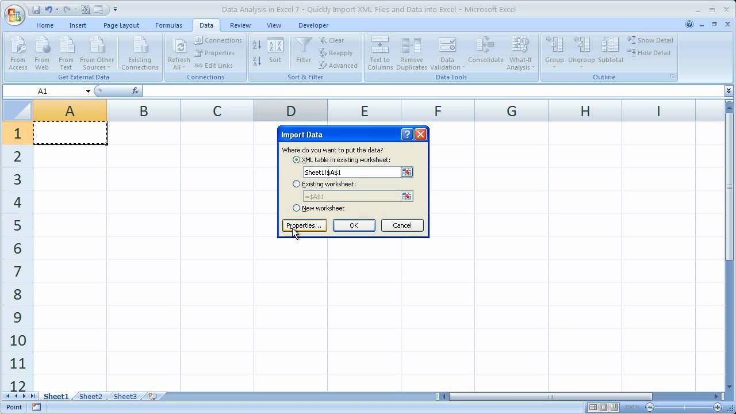
Task: Import data From Web
Action: pos(42,53)
